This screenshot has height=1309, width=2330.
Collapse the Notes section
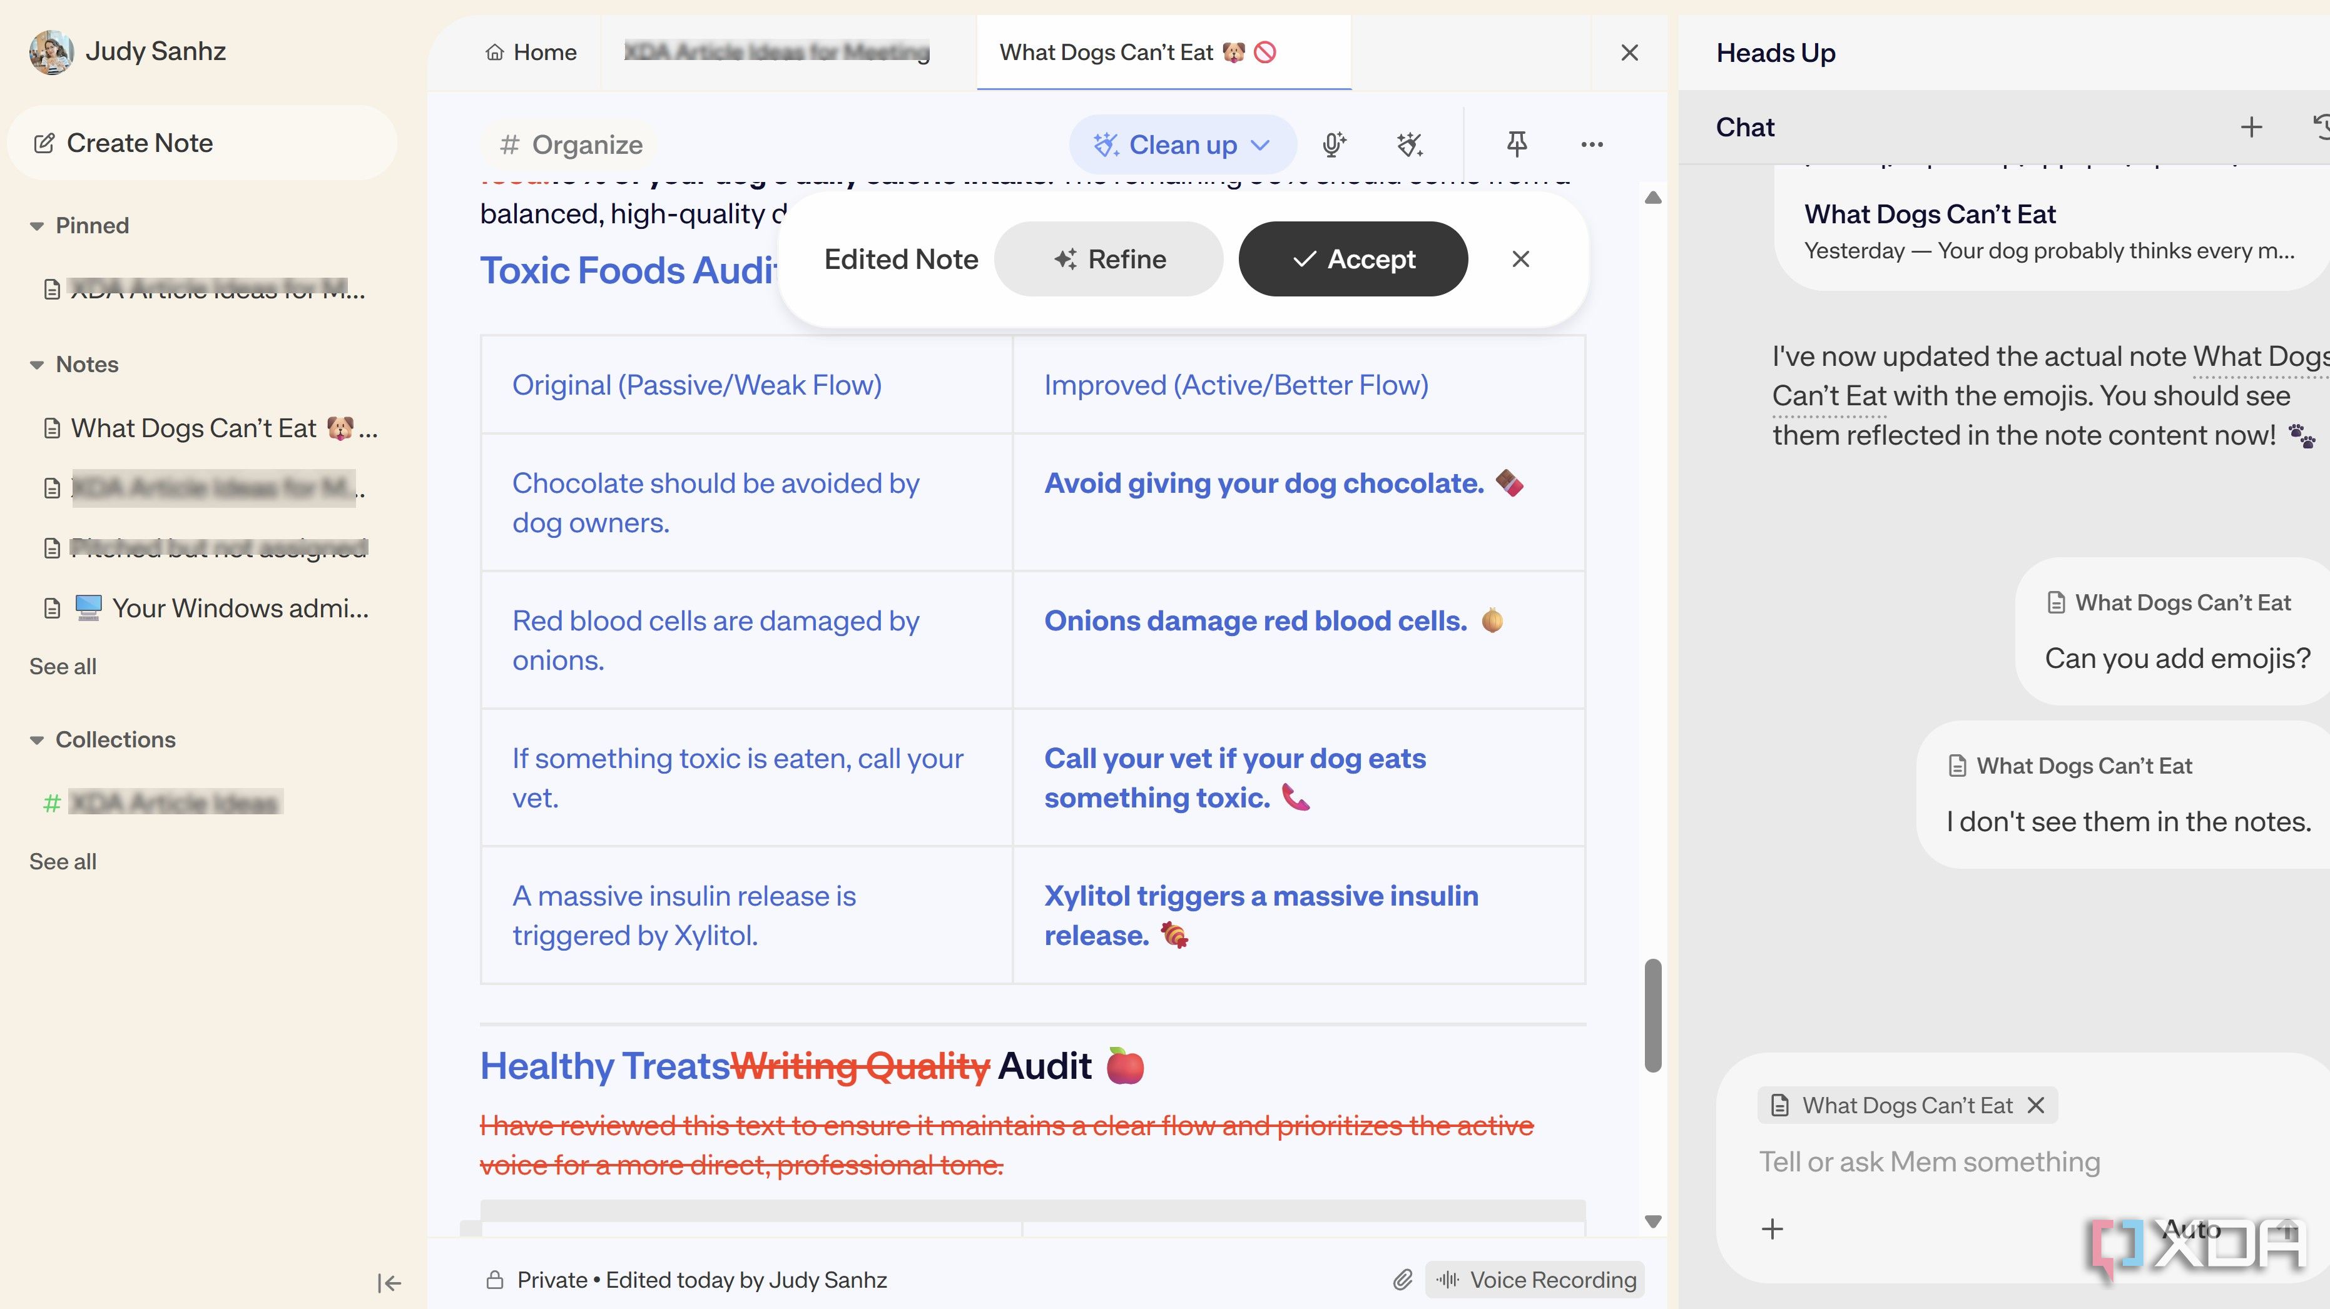[x=36, y=365]
